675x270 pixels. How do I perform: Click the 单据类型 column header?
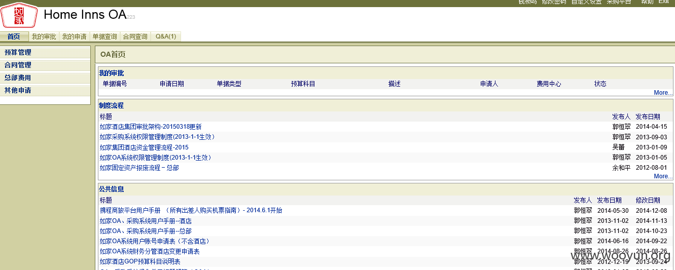pos(229,84)
